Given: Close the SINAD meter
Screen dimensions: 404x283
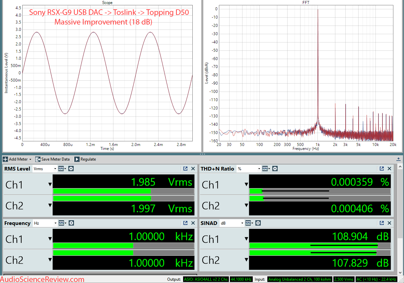Looking at the screenshot, I should point(389,223).
